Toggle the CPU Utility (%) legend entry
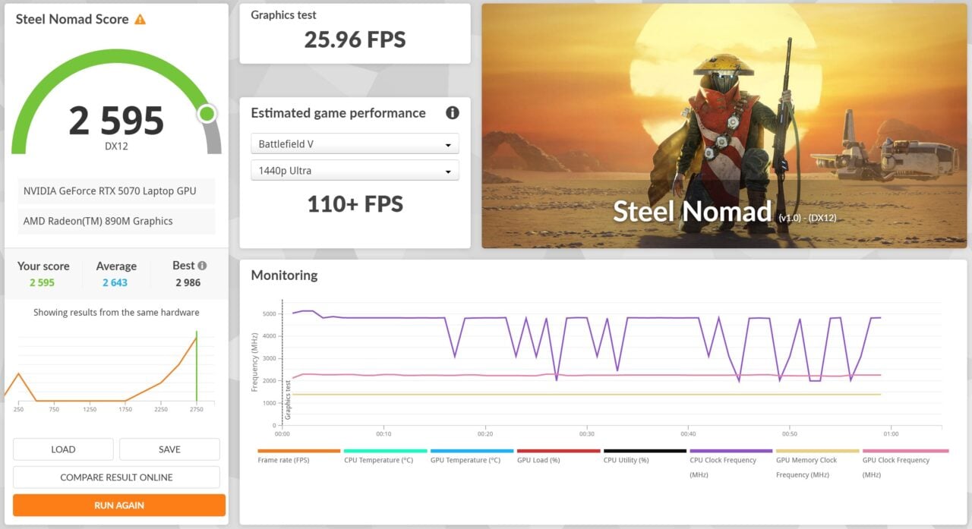 click(645, 456)
